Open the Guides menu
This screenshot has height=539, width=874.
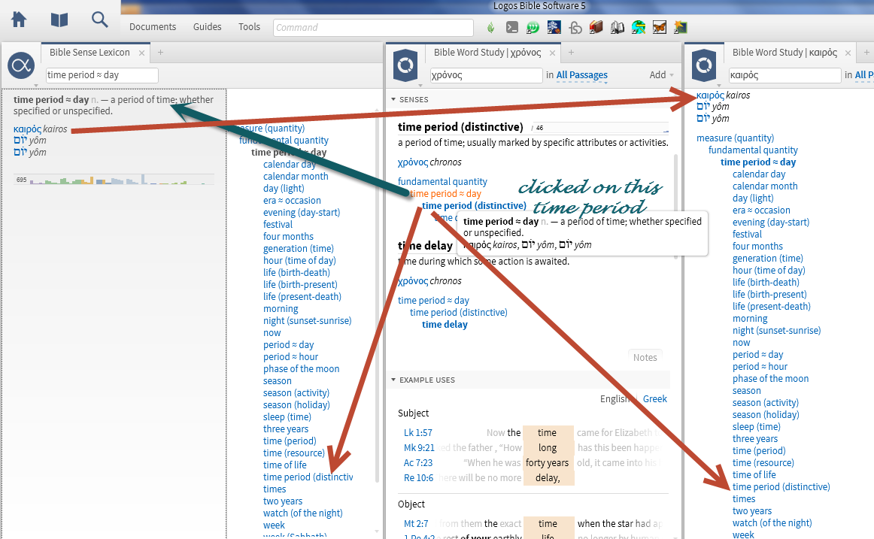pyautogui.click(x=208, y=27)
